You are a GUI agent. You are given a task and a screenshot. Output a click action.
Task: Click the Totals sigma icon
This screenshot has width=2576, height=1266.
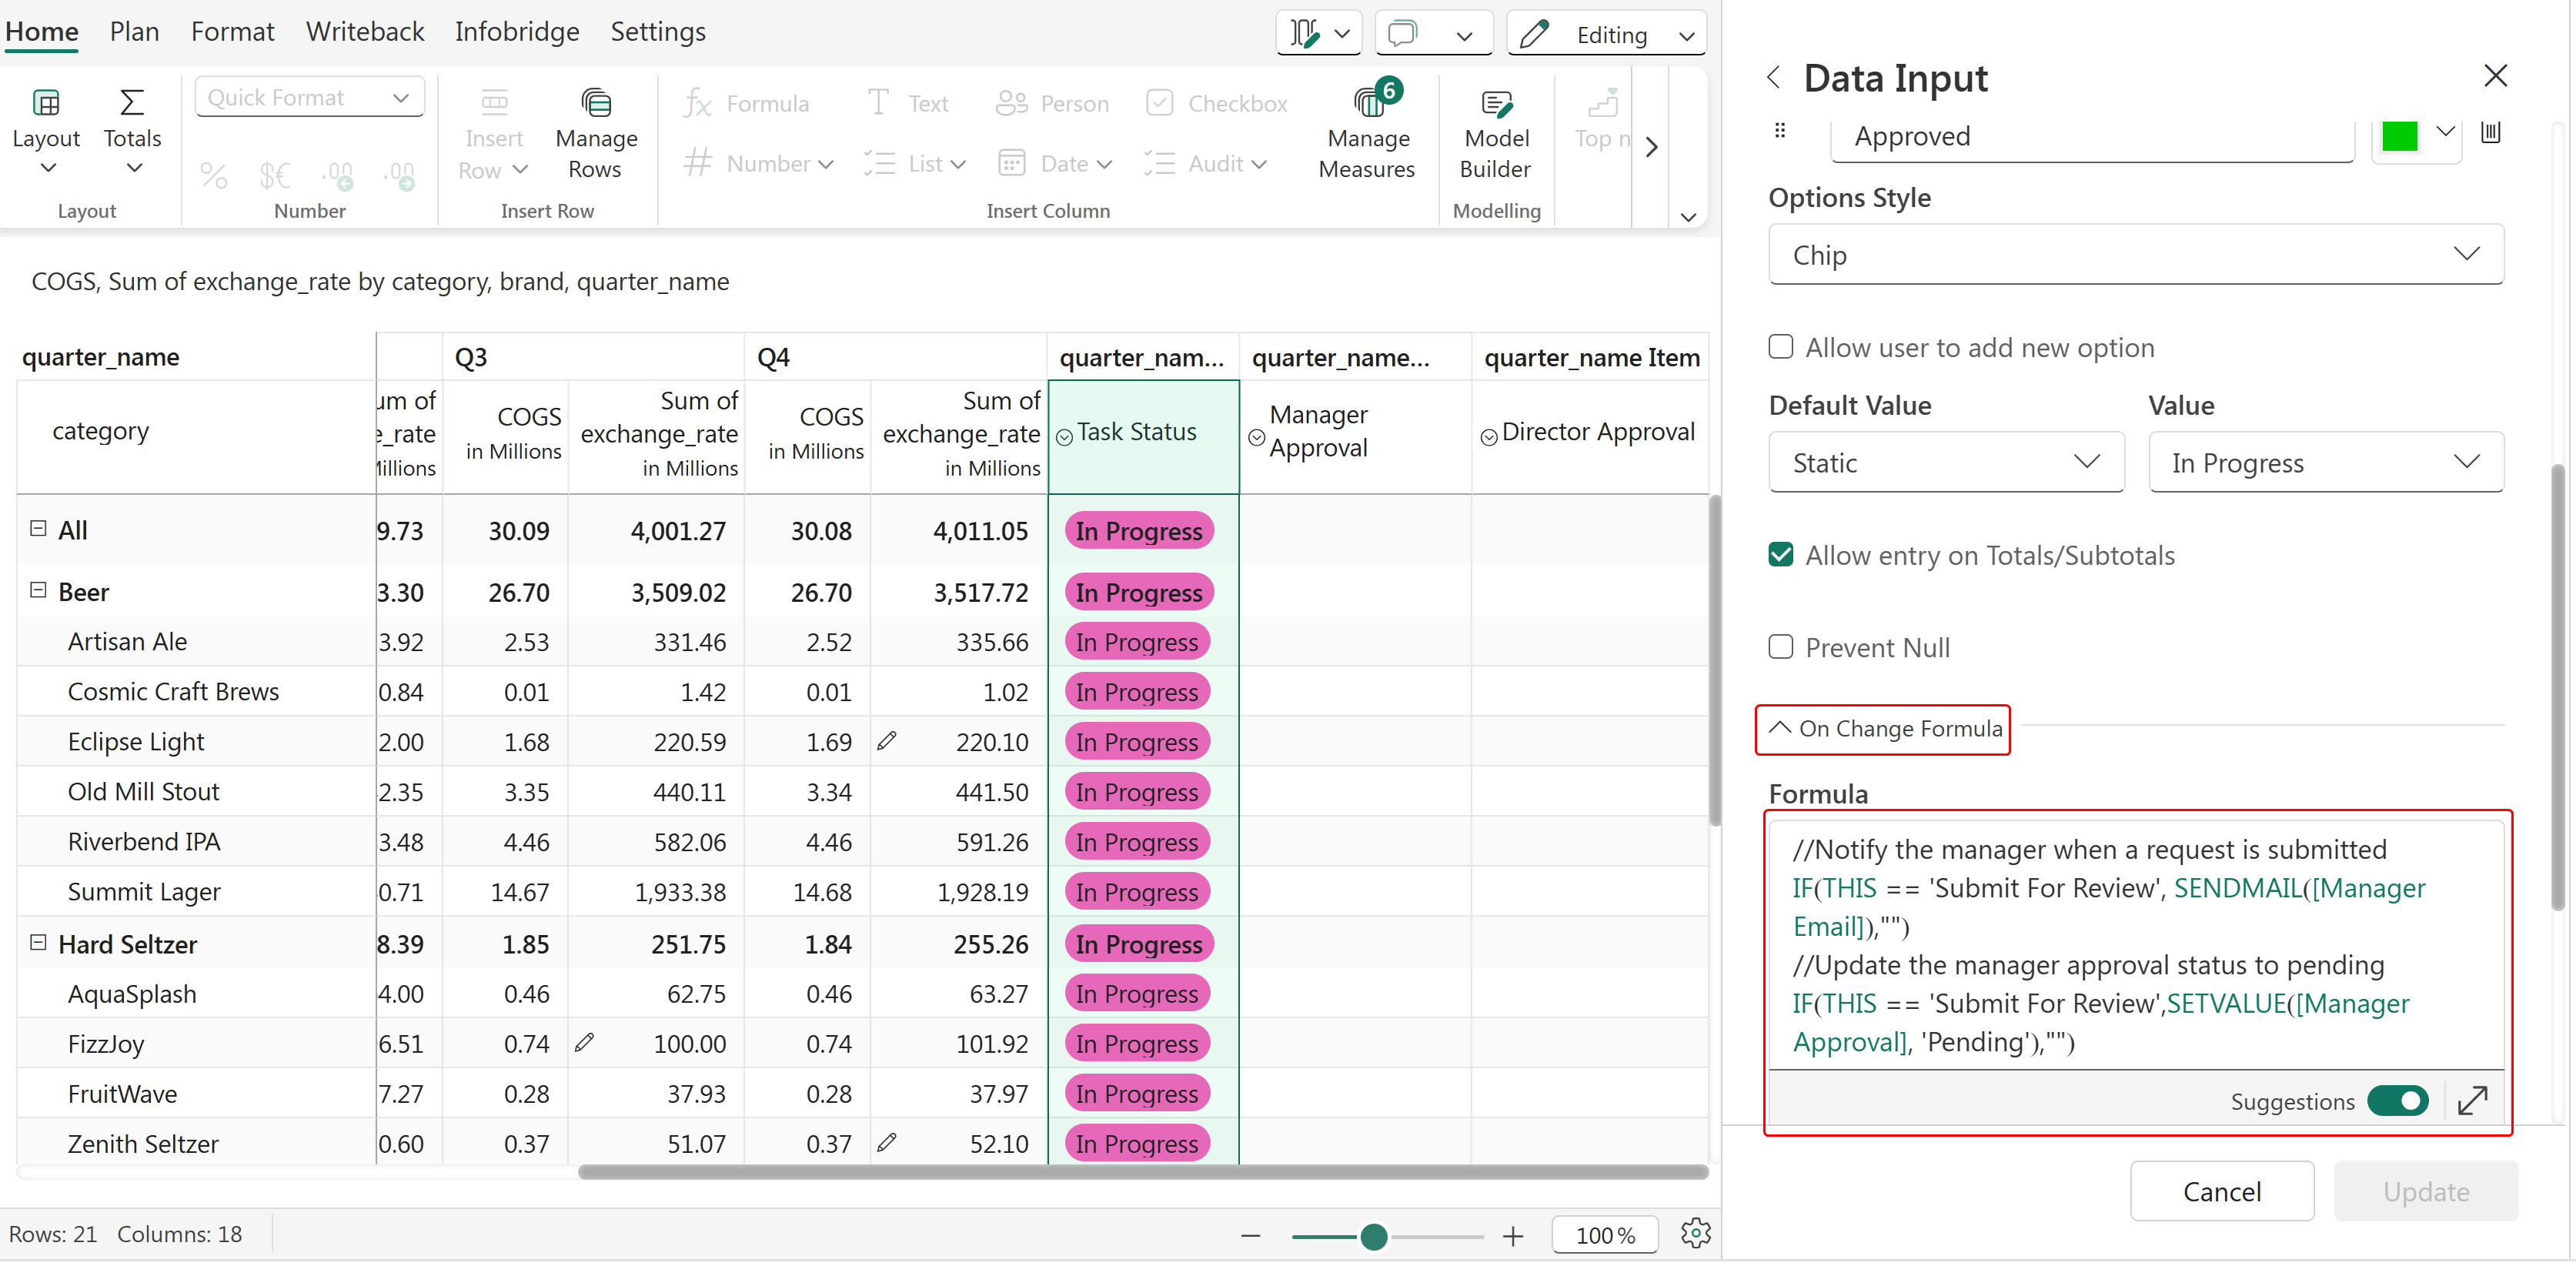click(132, 103)
